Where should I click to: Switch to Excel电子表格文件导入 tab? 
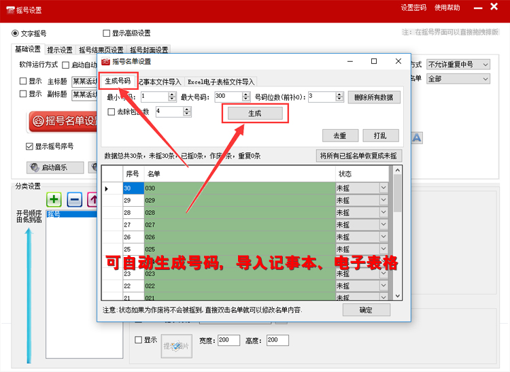click(221, 81)
